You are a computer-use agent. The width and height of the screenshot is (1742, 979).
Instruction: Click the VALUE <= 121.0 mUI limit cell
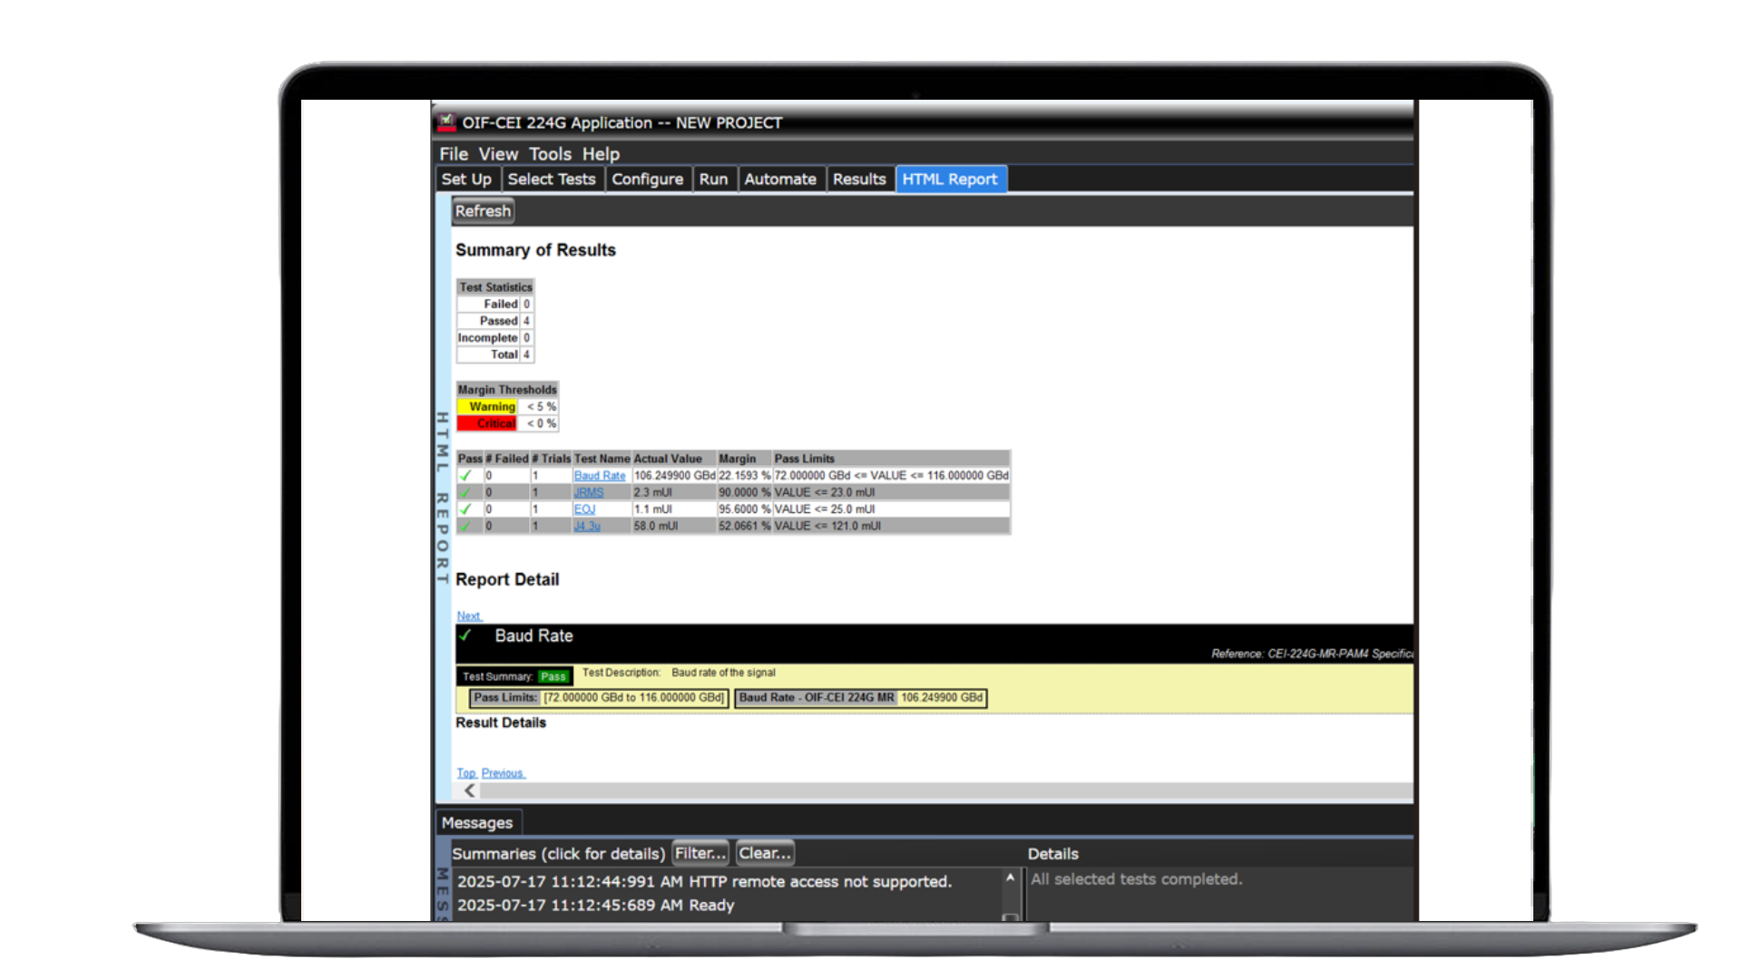[x=891, y=526]
